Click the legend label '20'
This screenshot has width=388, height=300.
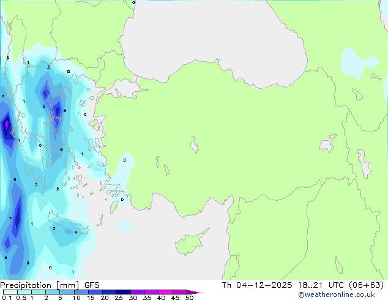(x=105, y=298)
